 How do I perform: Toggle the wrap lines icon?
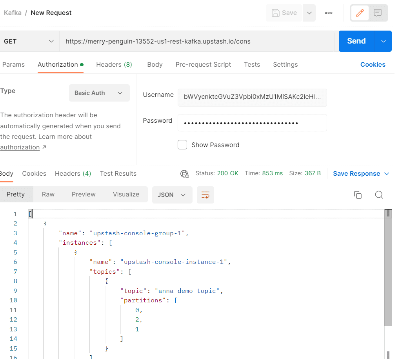[x=205, y=195]
